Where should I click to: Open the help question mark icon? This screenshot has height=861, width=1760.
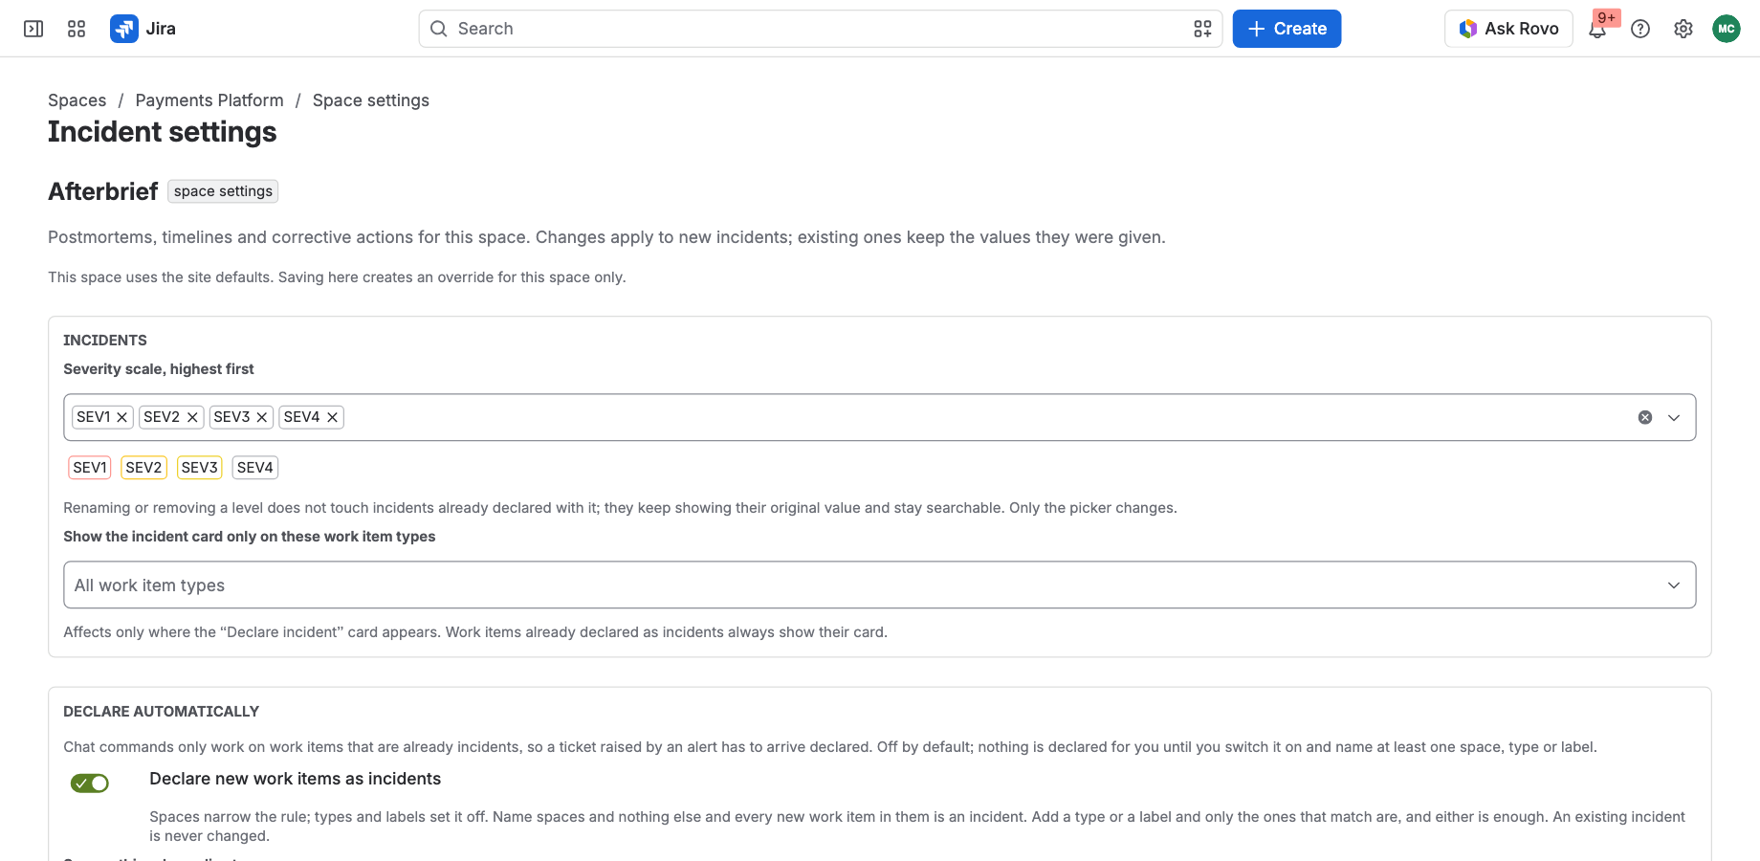[1640, 29]
